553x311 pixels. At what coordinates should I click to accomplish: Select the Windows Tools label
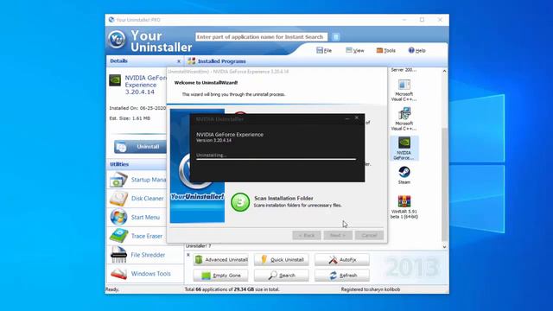150,273
